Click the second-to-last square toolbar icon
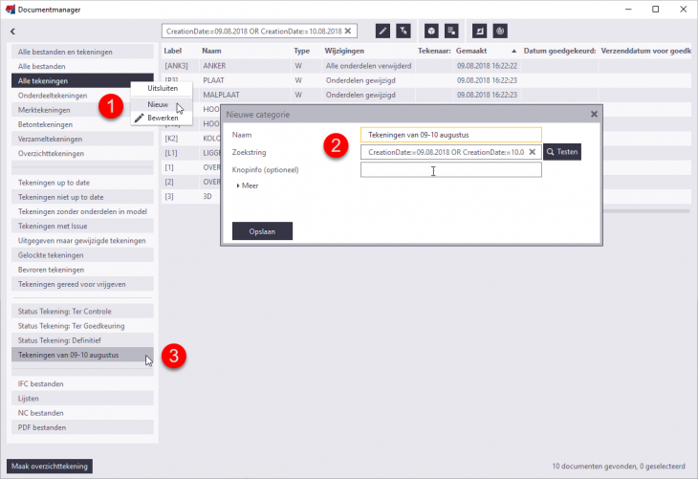The width and height of the screenshot is (698, 479). [479, 31]
